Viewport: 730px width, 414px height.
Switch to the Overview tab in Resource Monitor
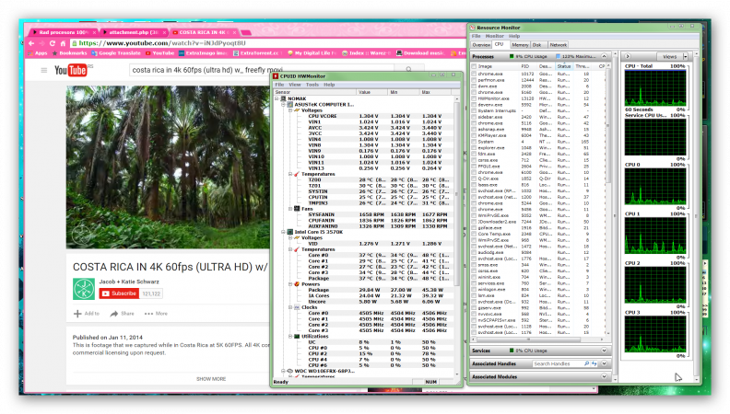pos(481,45)
